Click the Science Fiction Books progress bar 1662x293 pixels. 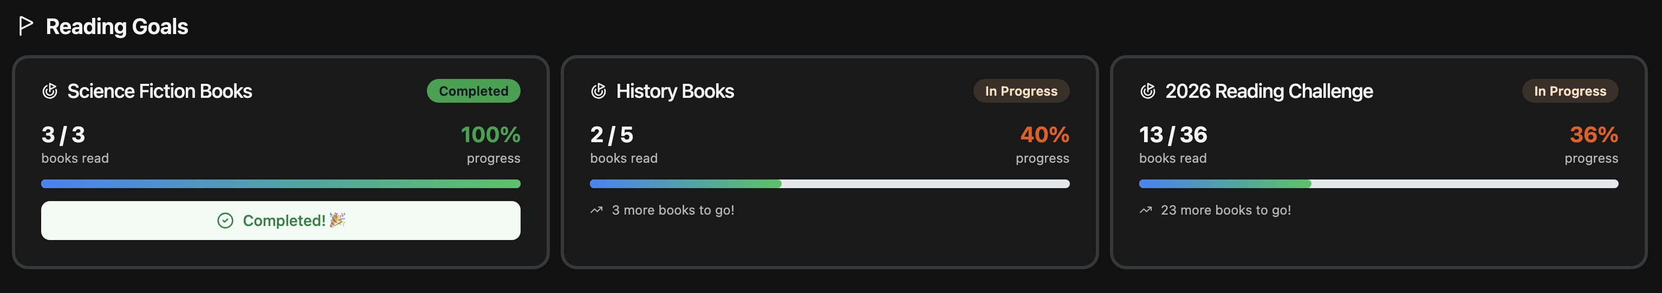pyautogui.click(x=281, y=184)
